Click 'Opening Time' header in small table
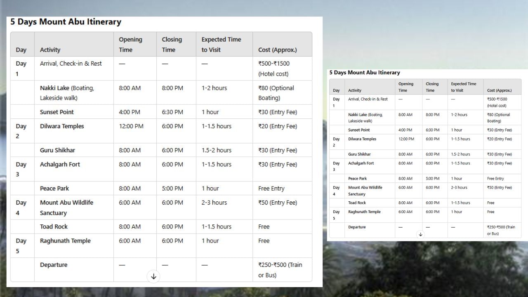 406,87
